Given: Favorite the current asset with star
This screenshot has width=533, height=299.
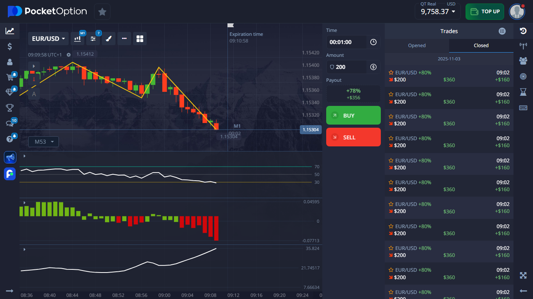Looking at the screenshot, I should click(102, 12).
